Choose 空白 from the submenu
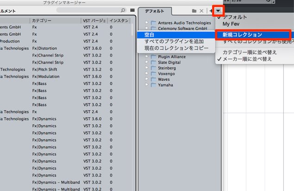Screen dimensions: 294x191 tap(176, 35)
